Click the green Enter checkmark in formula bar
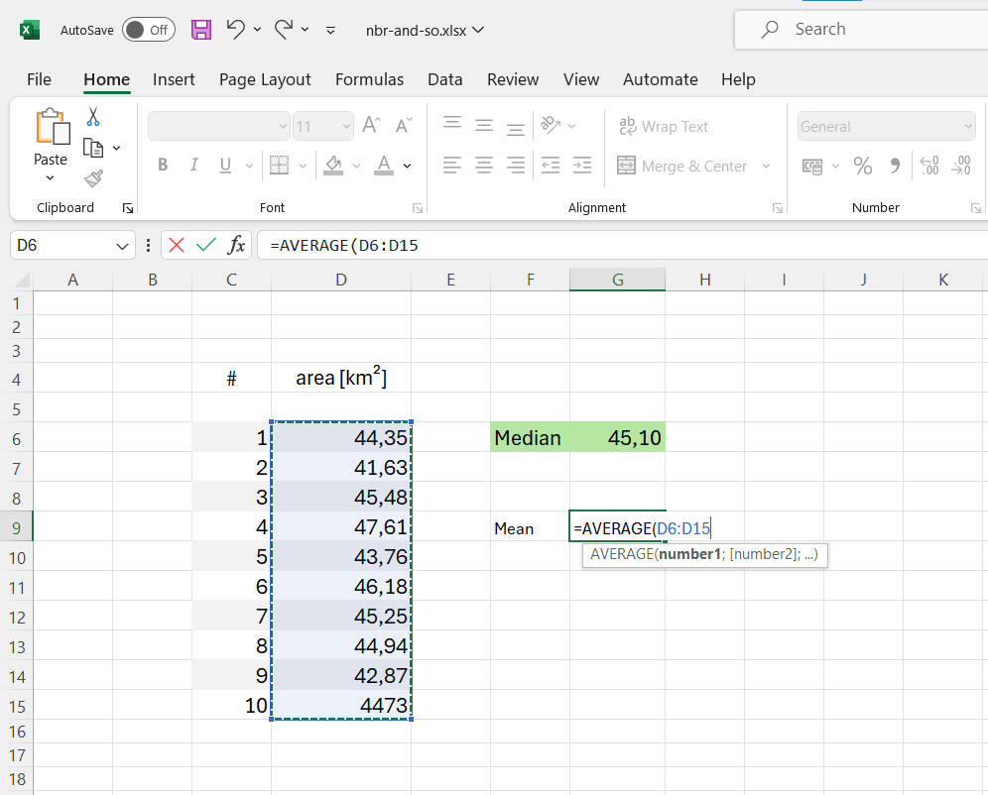This screenshot has height=795, width=988. [x=206, y=245]
